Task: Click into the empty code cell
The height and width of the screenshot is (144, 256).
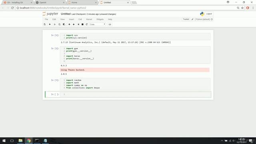Action: tap(135, 94)
